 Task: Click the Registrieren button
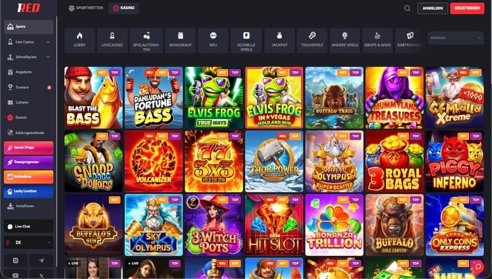click(x=467, y=9)
